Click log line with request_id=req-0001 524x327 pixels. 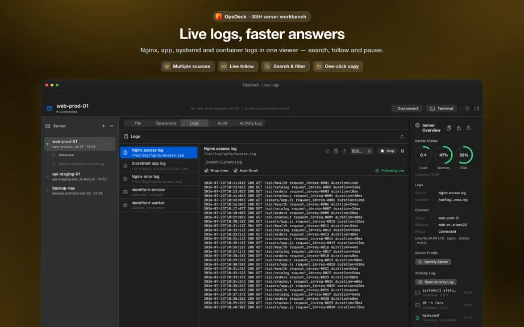coord(281,183)
